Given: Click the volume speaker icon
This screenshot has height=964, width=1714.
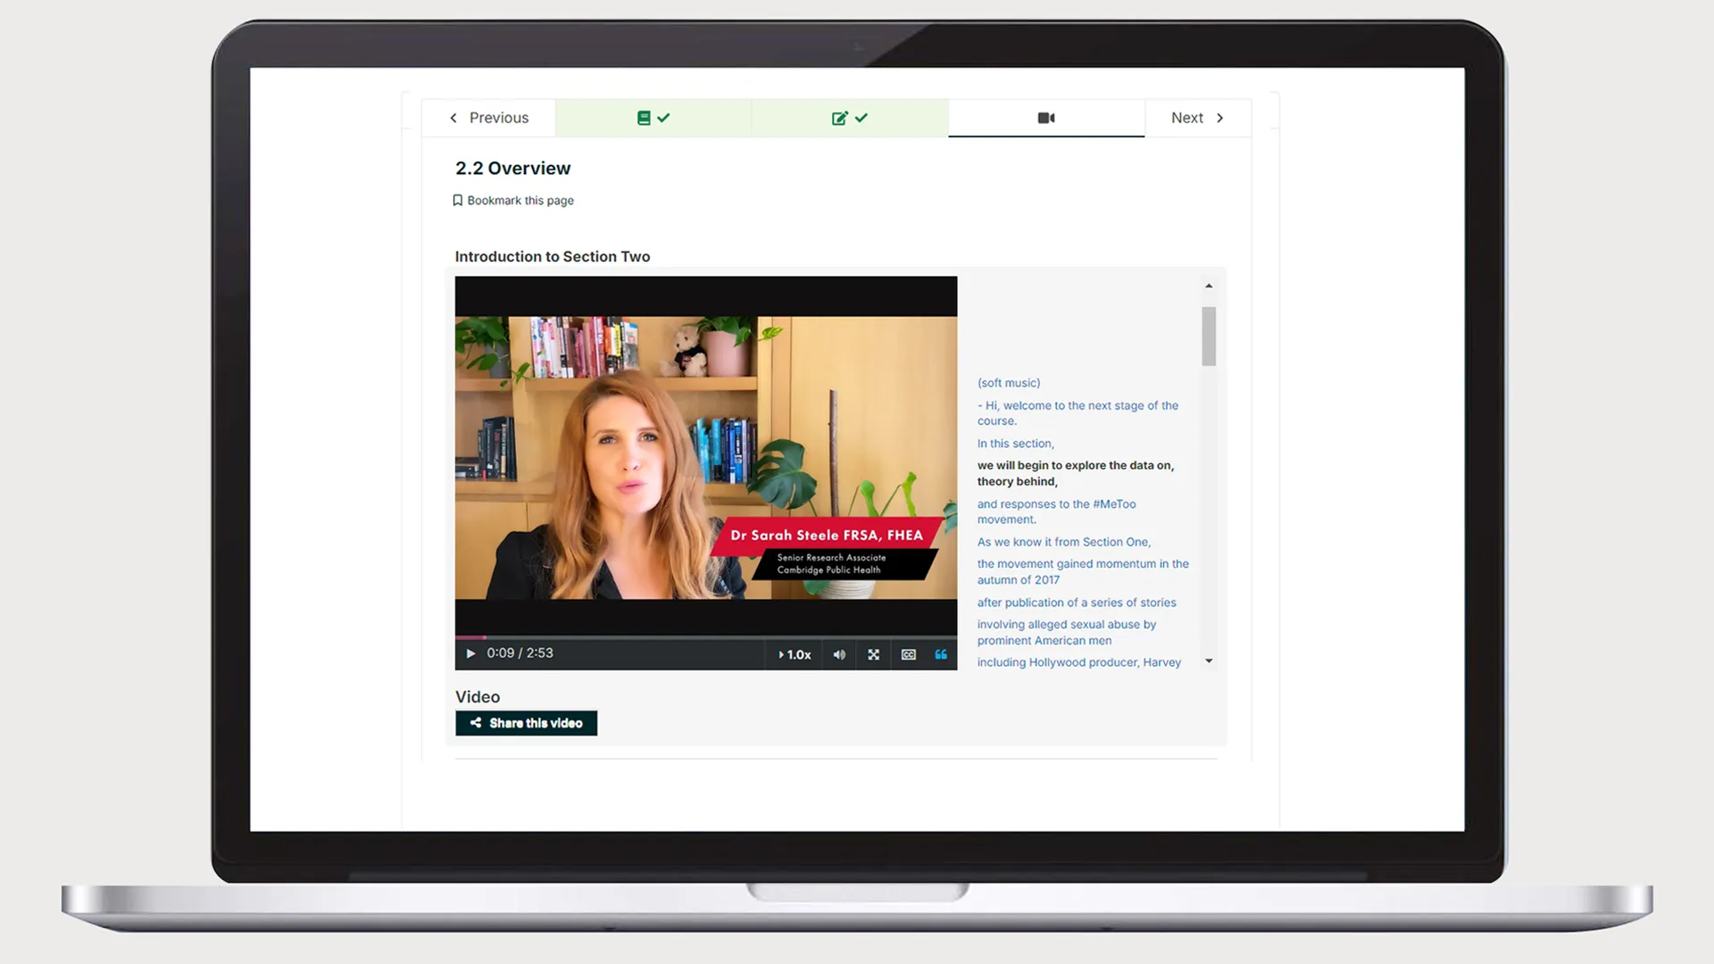Looking at the screenshot, I should coord(838,653).
